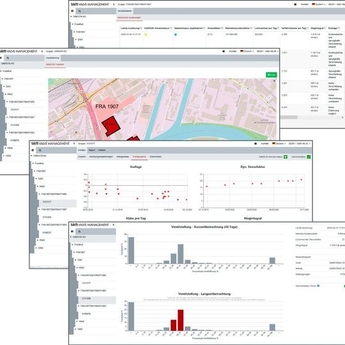345x345 pixels.
Task: Click search icon in the histogram window
Action: coord(79,231)
